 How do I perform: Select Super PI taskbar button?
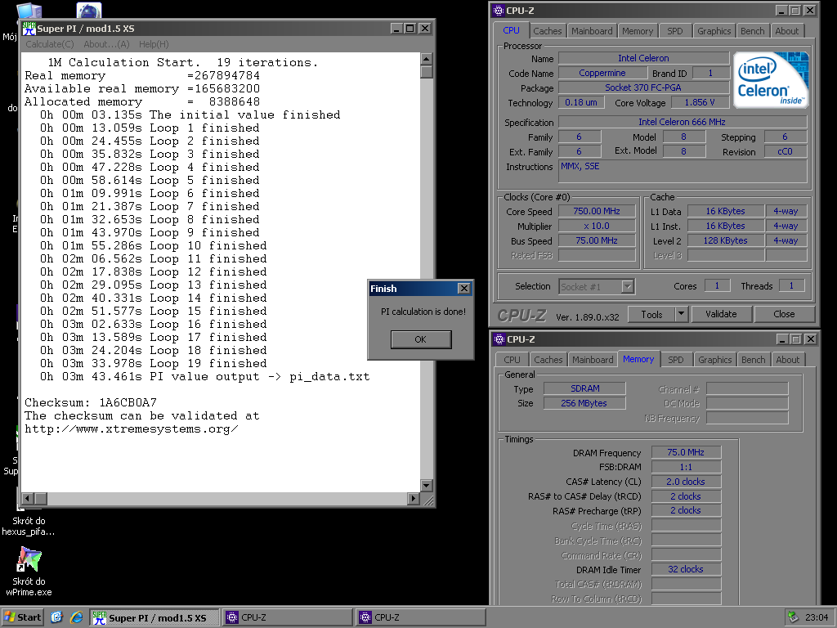pos(154,617)
